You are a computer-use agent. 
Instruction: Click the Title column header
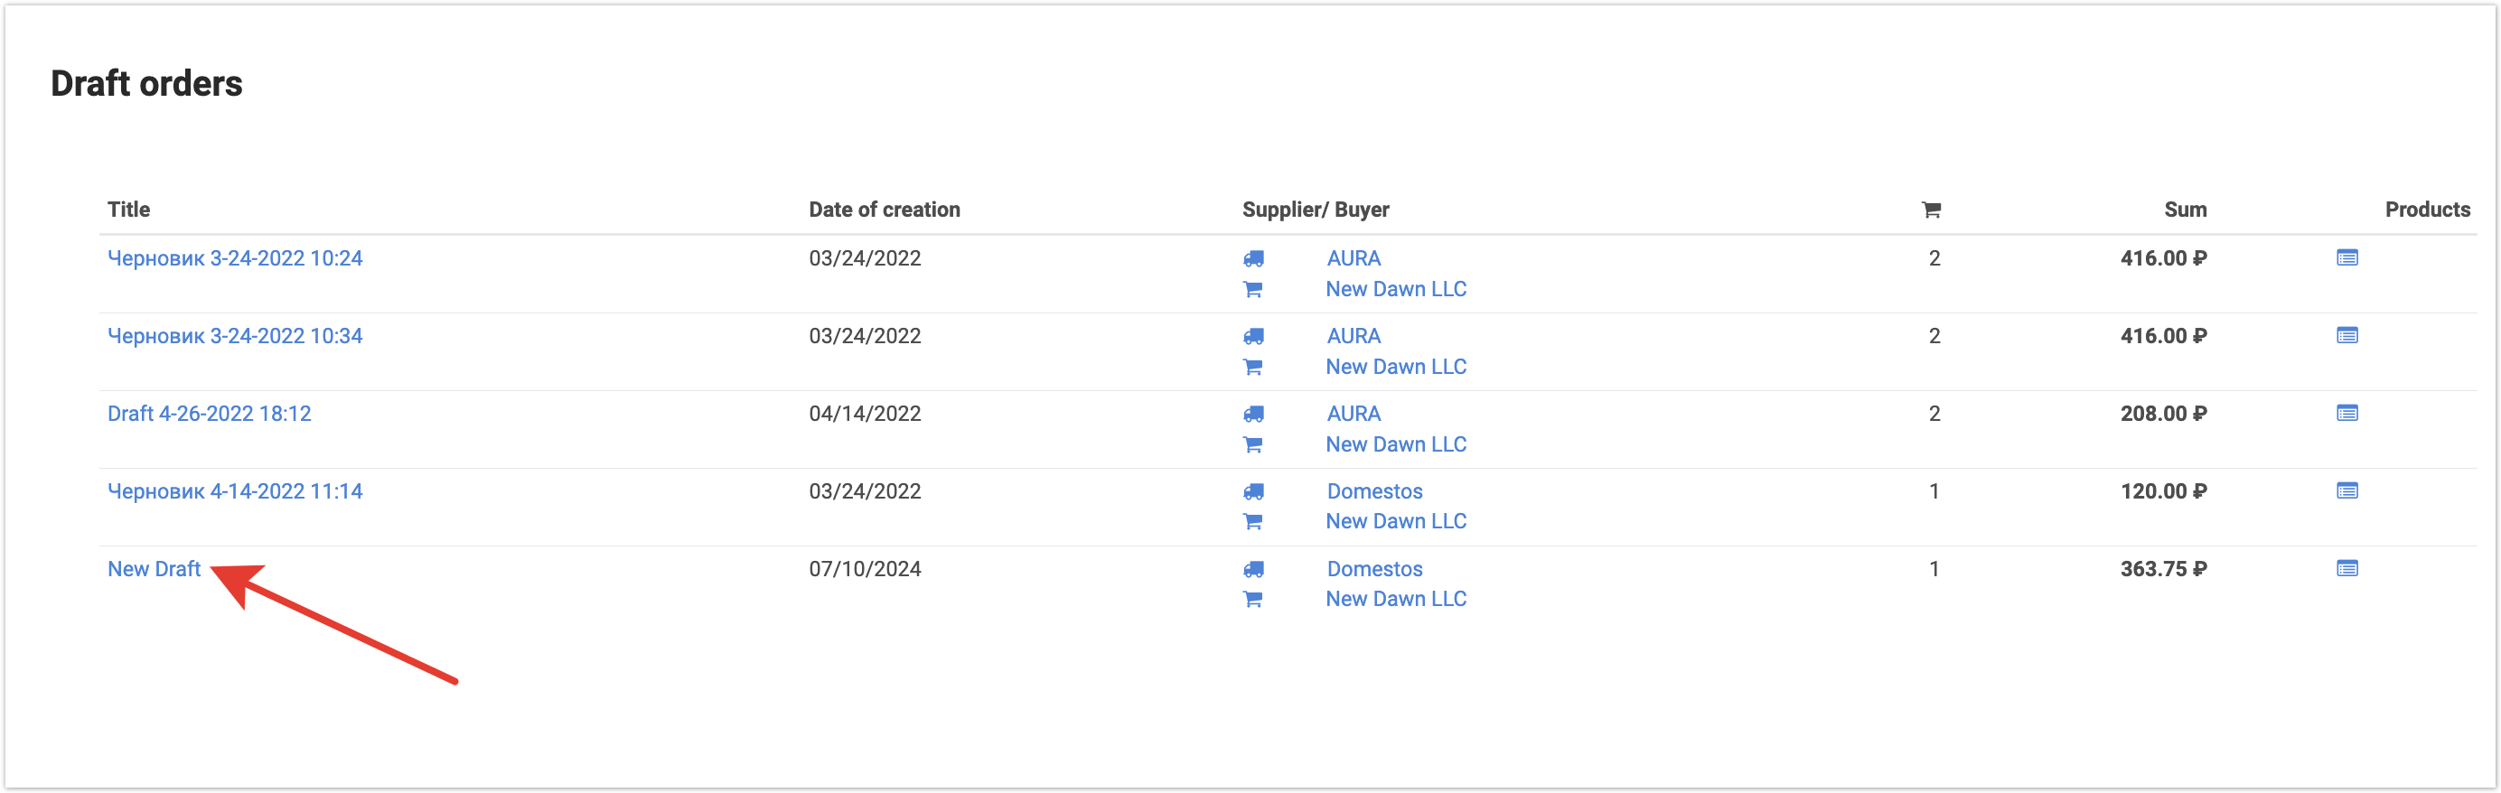point(128,210)
